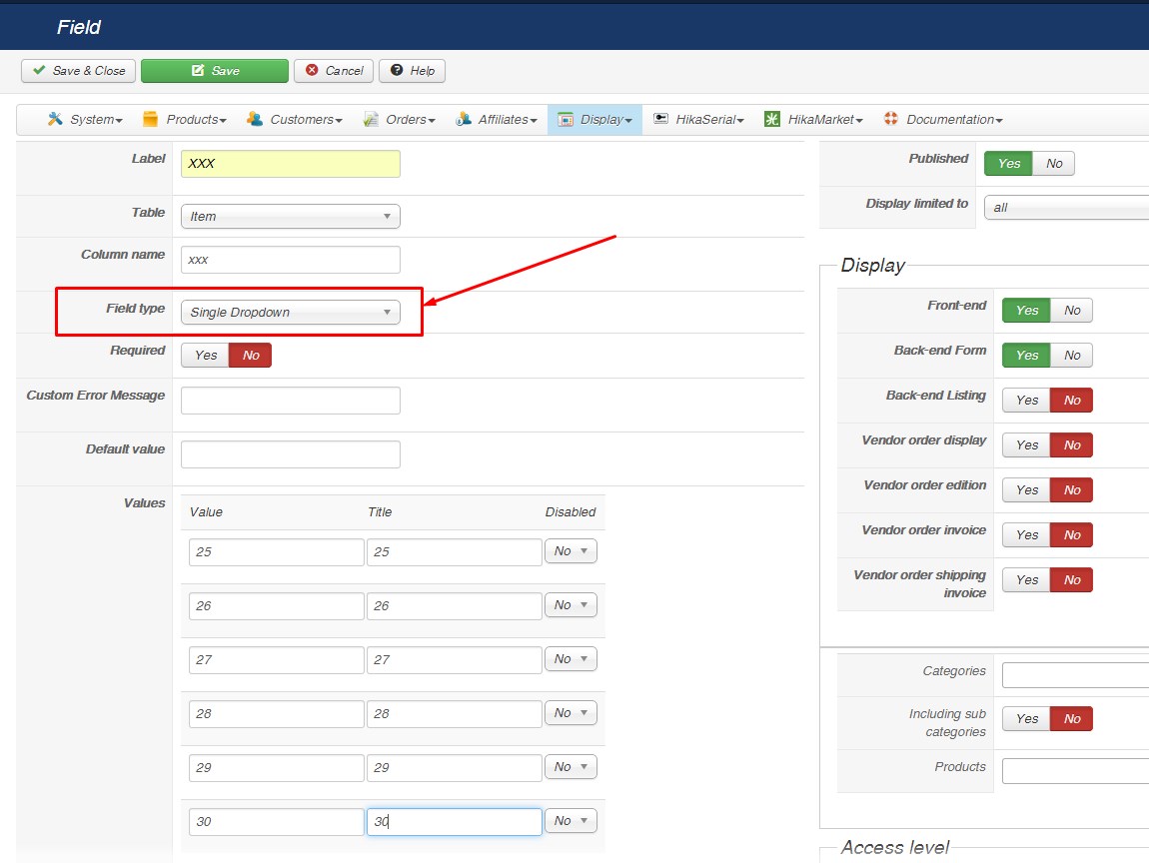Set Vendor order edition to Yes
1149x863 pixels.
[1027, 490]
